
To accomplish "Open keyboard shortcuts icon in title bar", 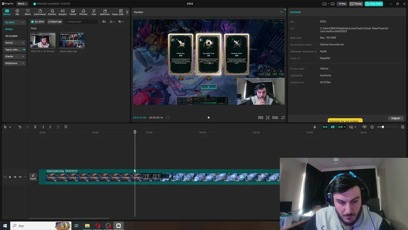I will coord(332,4).
